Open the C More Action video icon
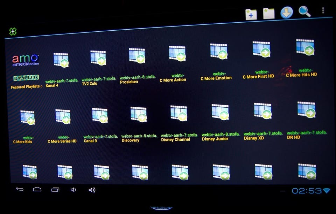The height and width of the screenshot is (214, 336). click(x=177, y=53)
